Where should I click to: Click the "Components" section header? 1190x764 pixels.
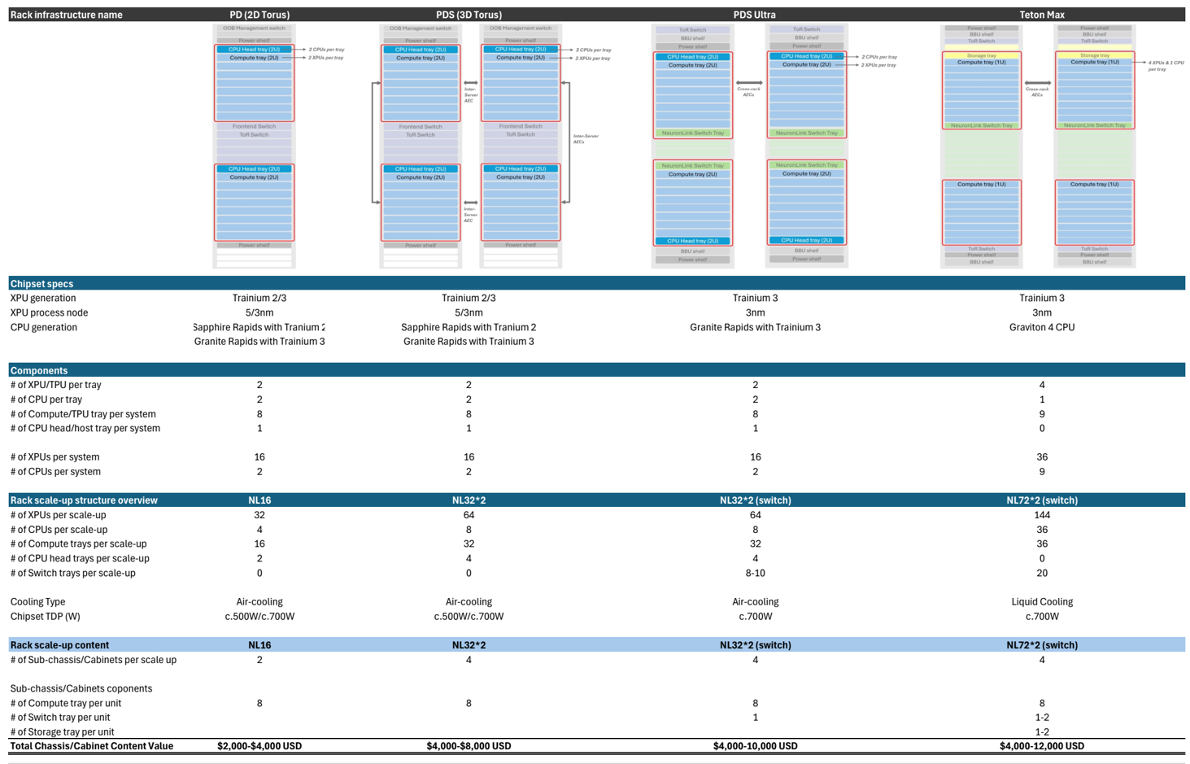click(39, 370)
